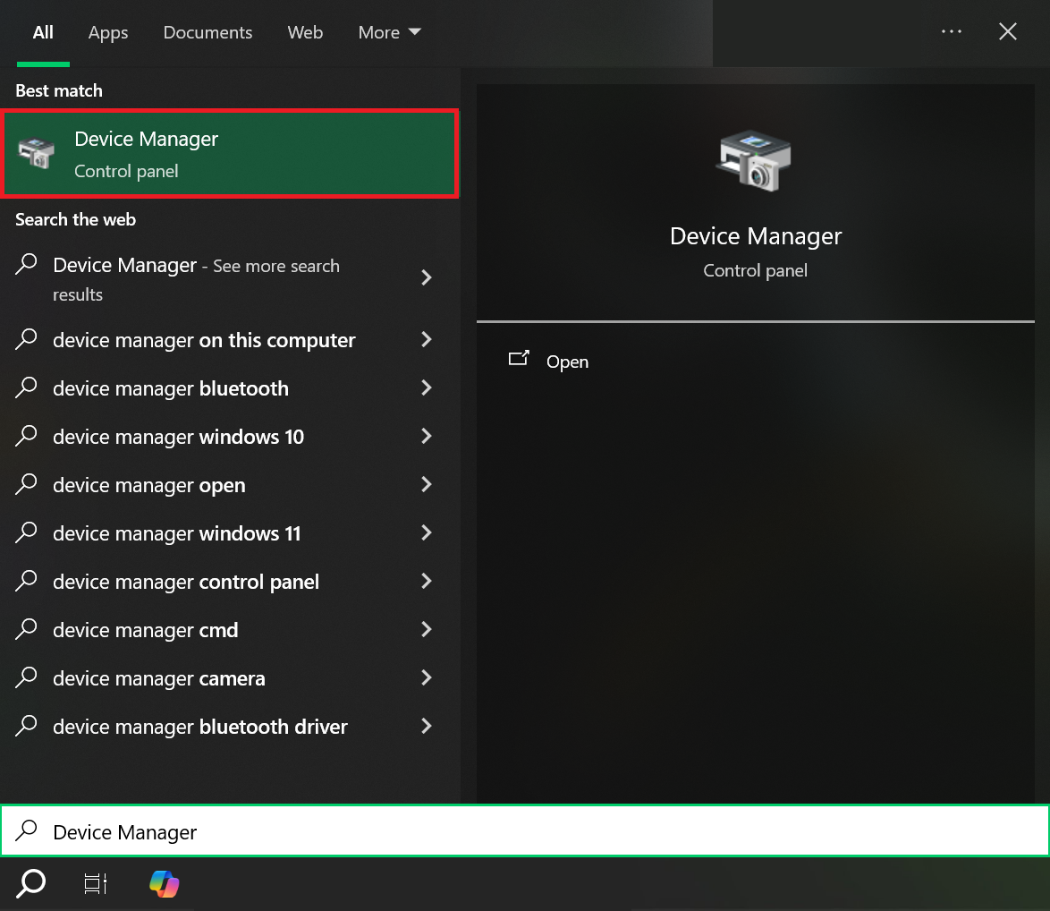
Task: Open Task View from the taskbar
Action: (95, 883)
